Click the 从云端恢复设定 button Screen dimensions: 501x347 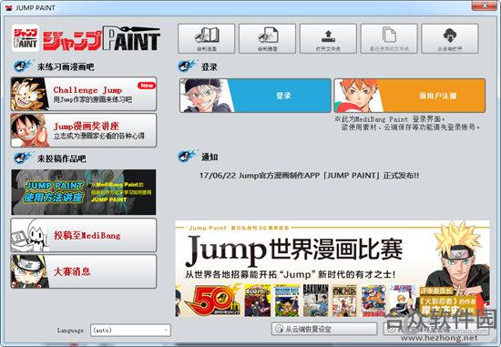pyautogui.click(x=324, y=329)
